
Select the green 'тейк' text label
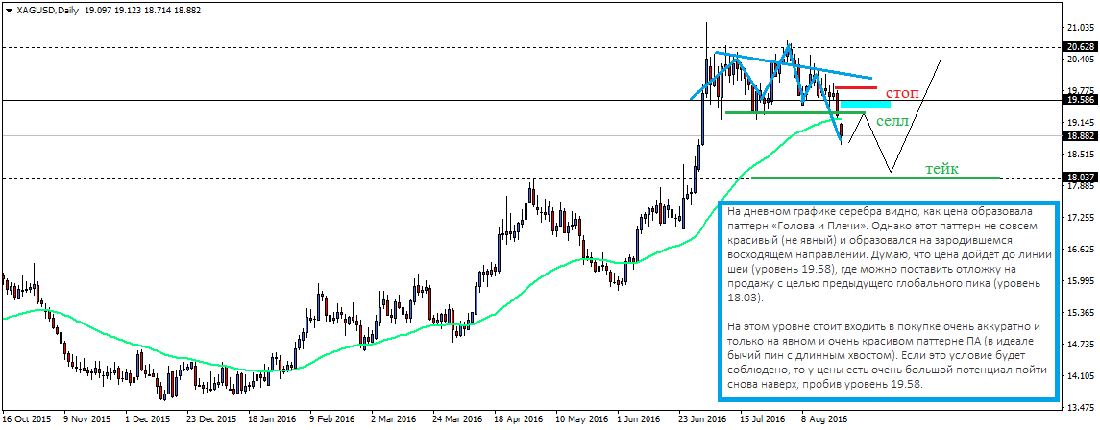[x=941, y=169]
